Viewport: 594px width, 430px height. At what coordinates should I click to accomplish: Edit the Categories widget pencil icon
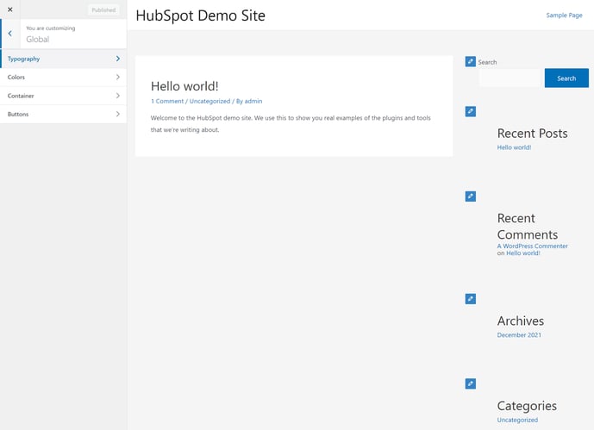[470, 383]
